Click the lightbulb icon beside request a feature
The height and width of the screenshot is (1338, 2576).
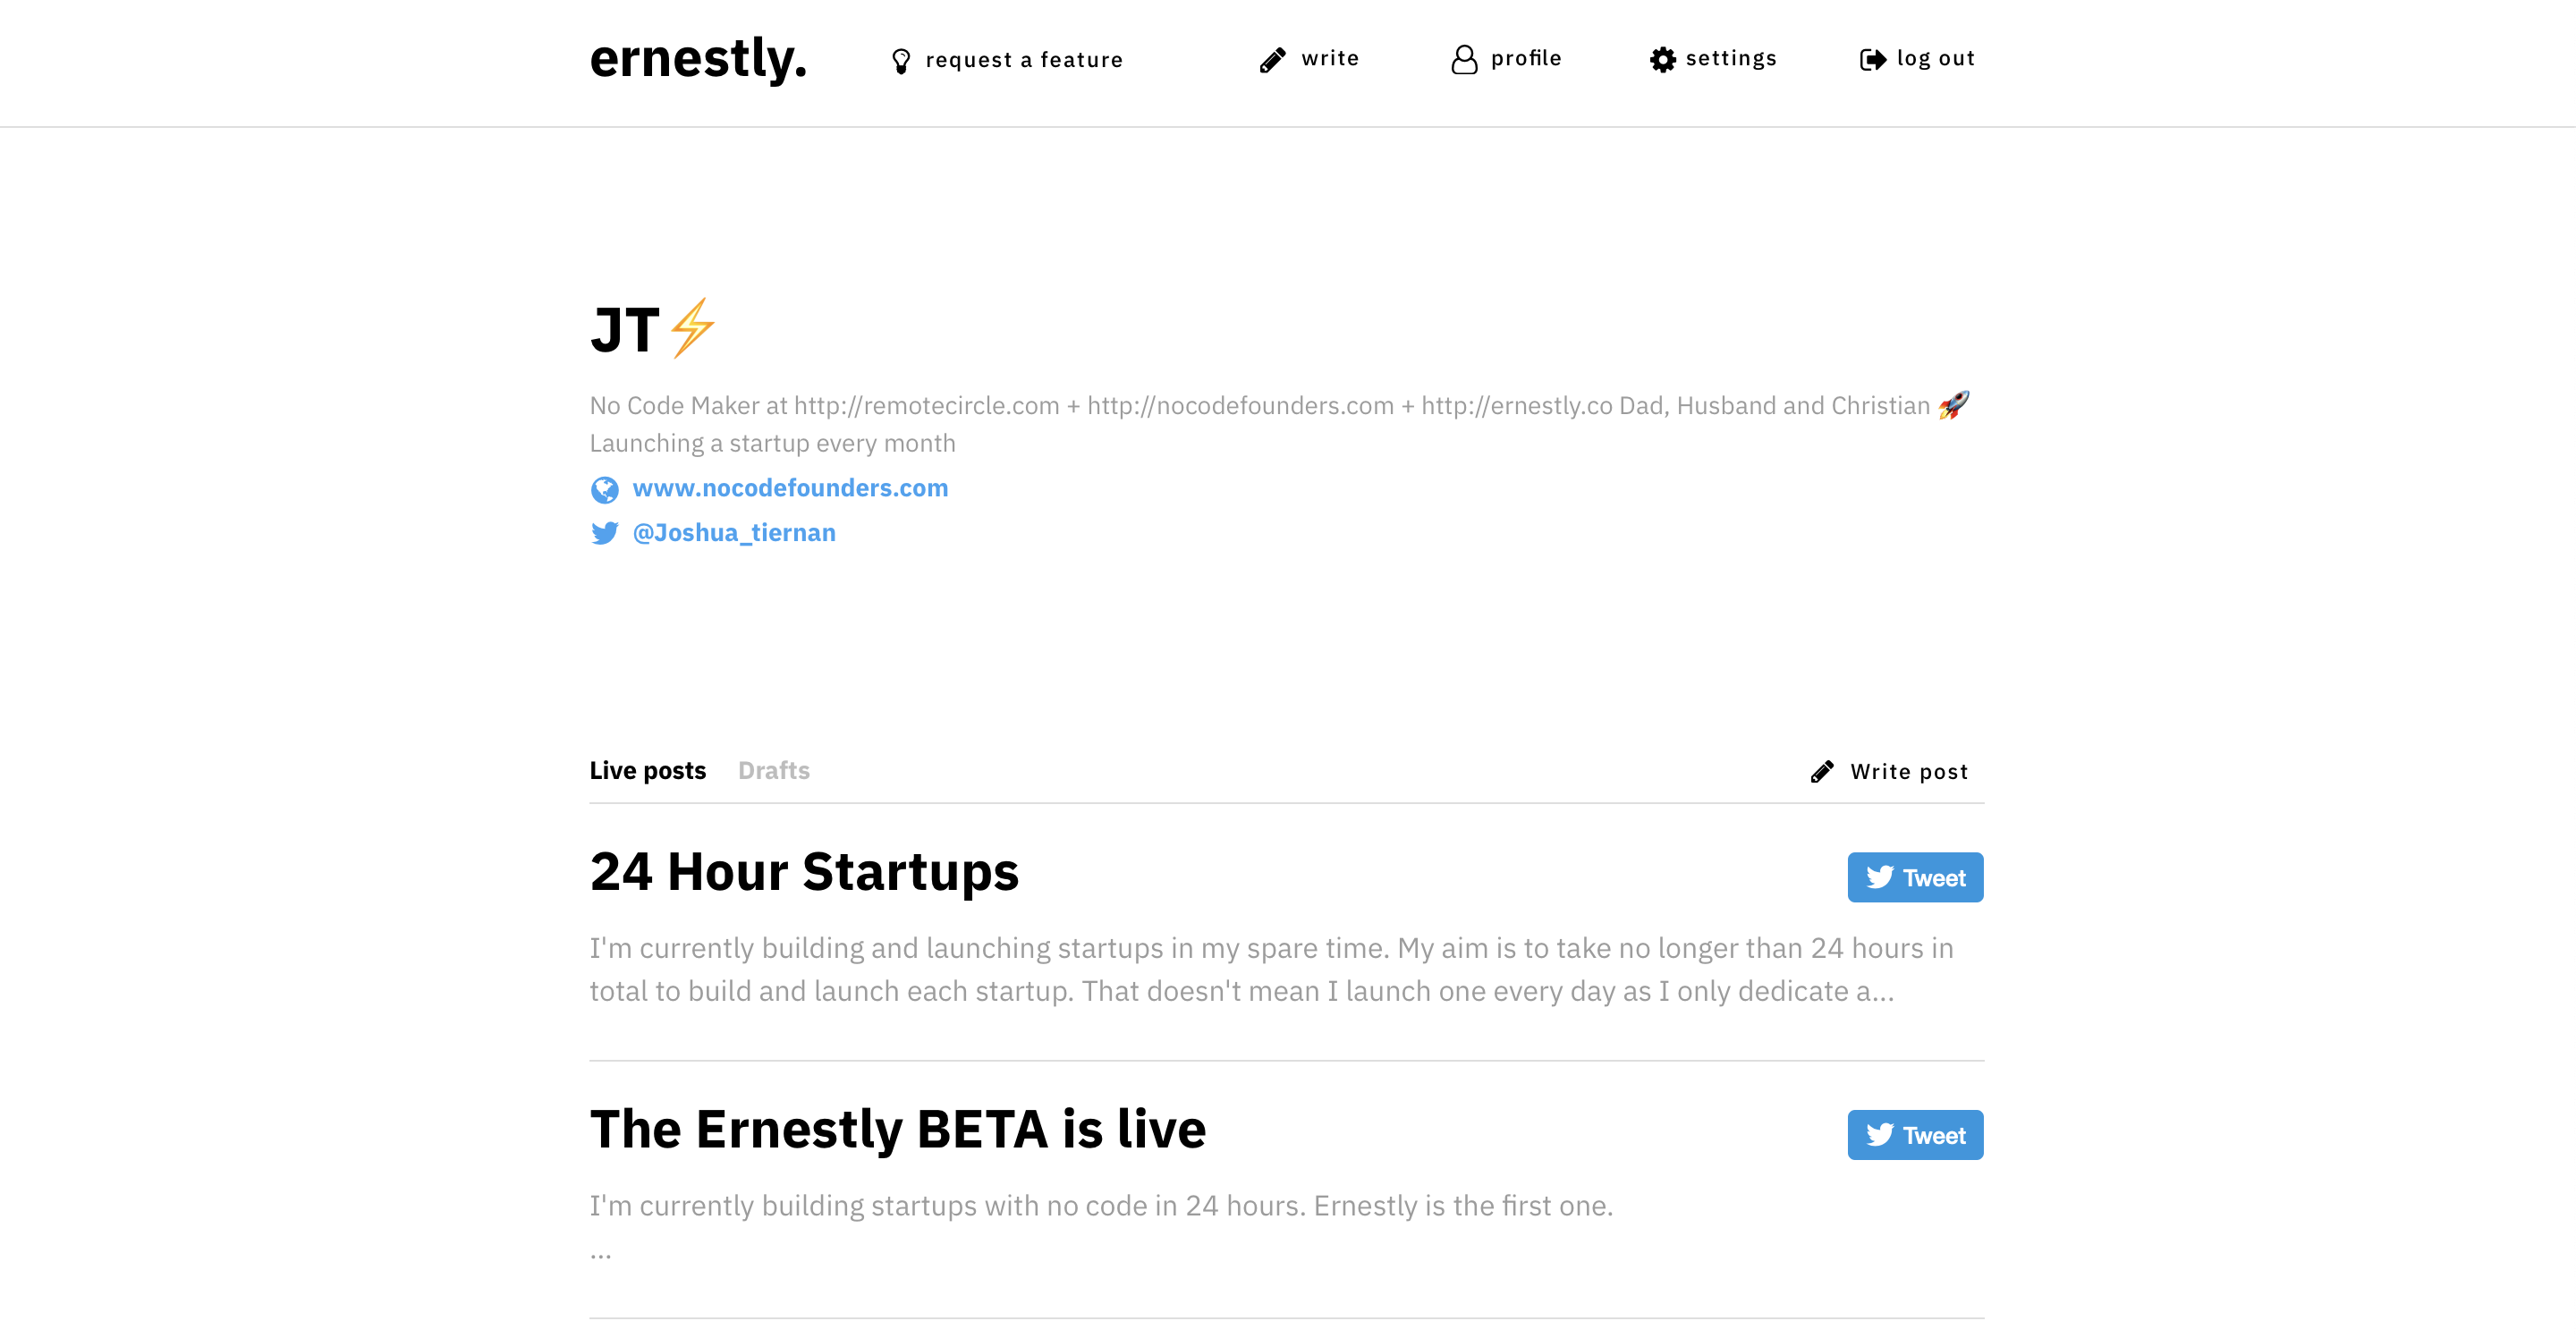click(901, 61)
